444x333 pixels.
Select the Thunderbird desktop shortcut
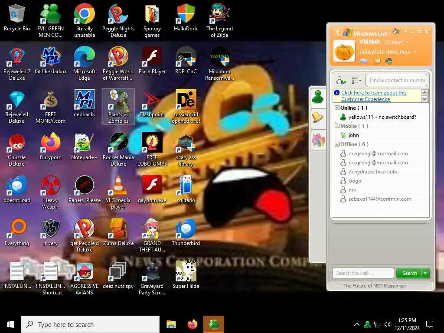(186, 233)
